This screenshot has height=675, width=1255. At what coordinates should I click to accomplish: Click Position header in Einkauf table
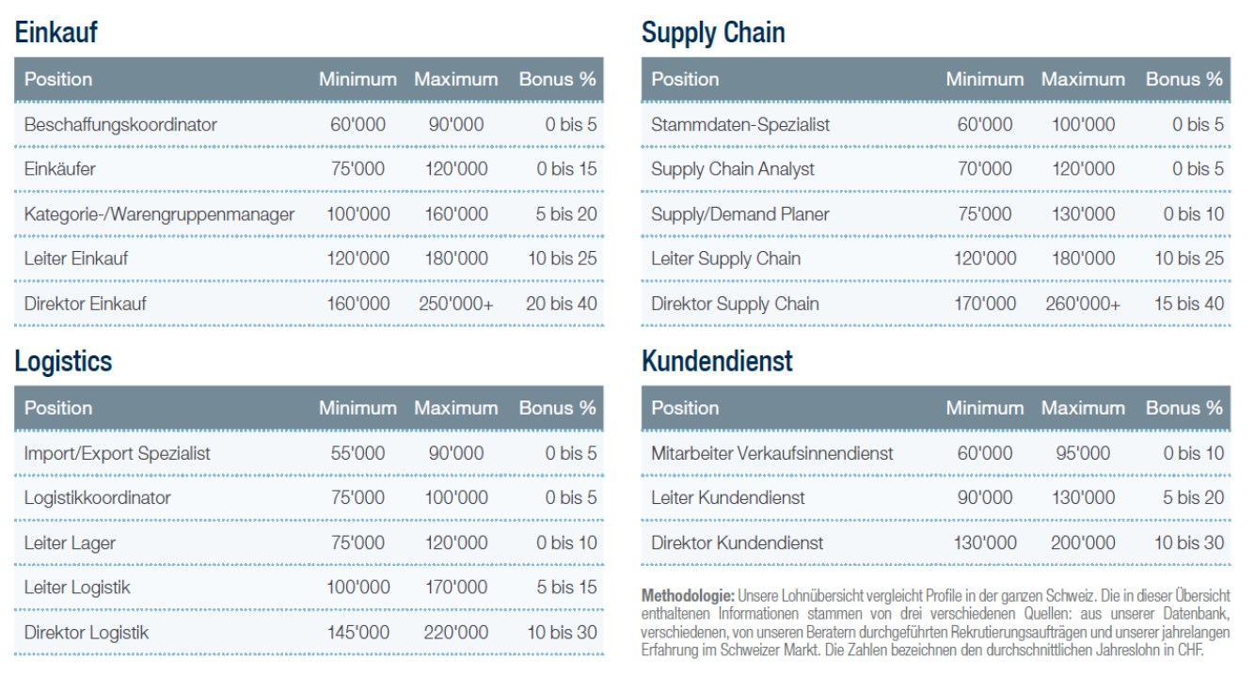click(58, 80)
